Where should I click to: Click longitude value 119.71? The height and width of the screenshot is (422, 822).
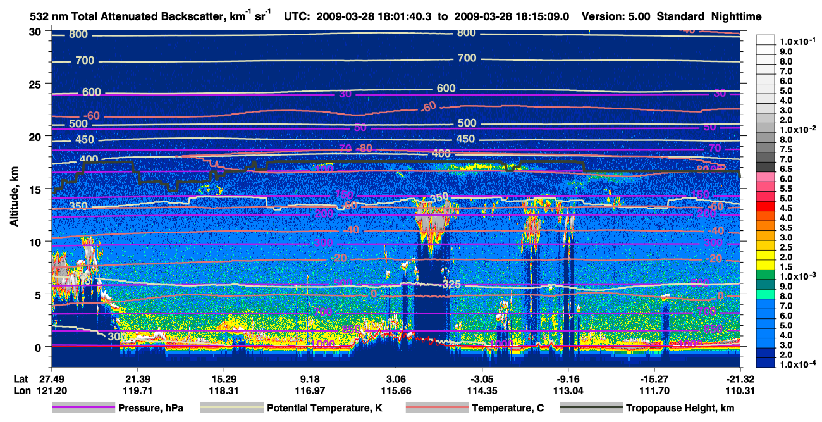click(137, 390)
